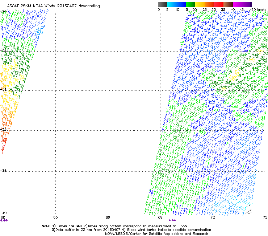Pick the orange 25–30 knots legend swatch
Image resolution: width=268 pixels, height=236 pixels.
click(209, 4)
